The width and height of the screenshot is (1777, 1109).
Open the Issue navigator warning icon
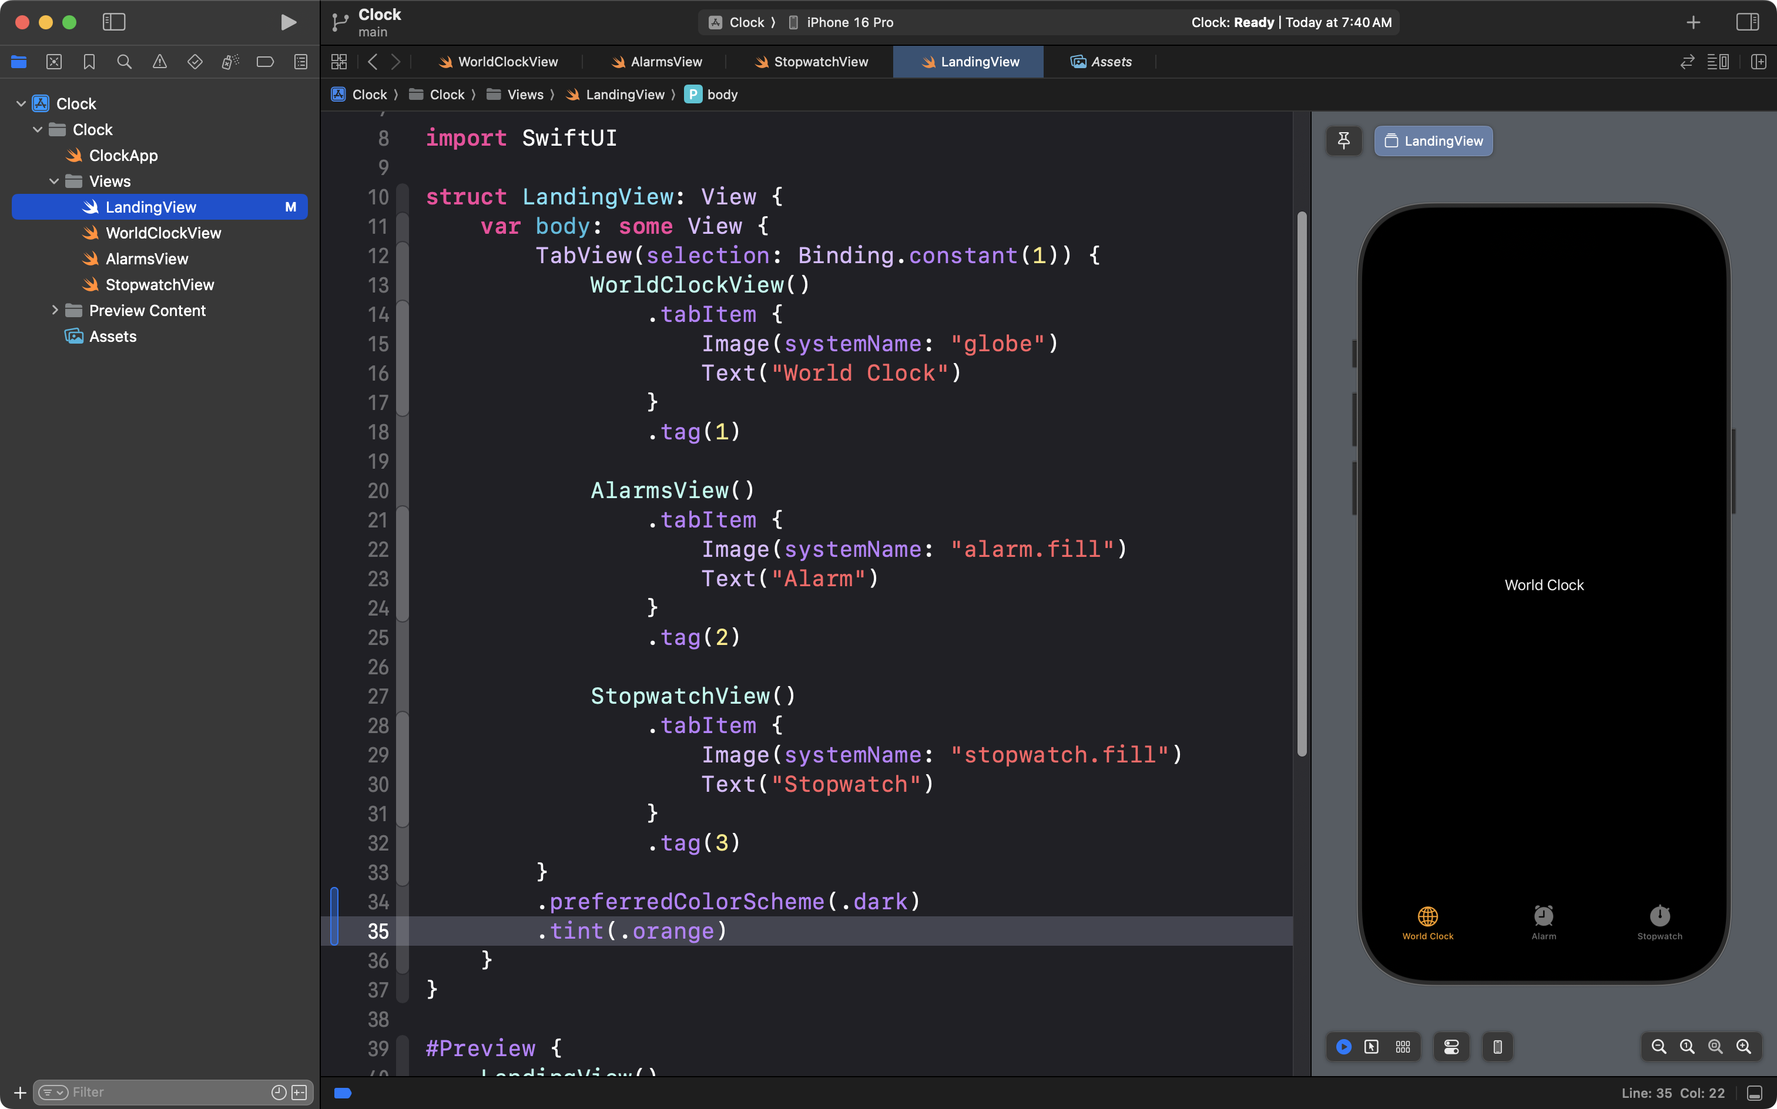(x=159, y=62)
